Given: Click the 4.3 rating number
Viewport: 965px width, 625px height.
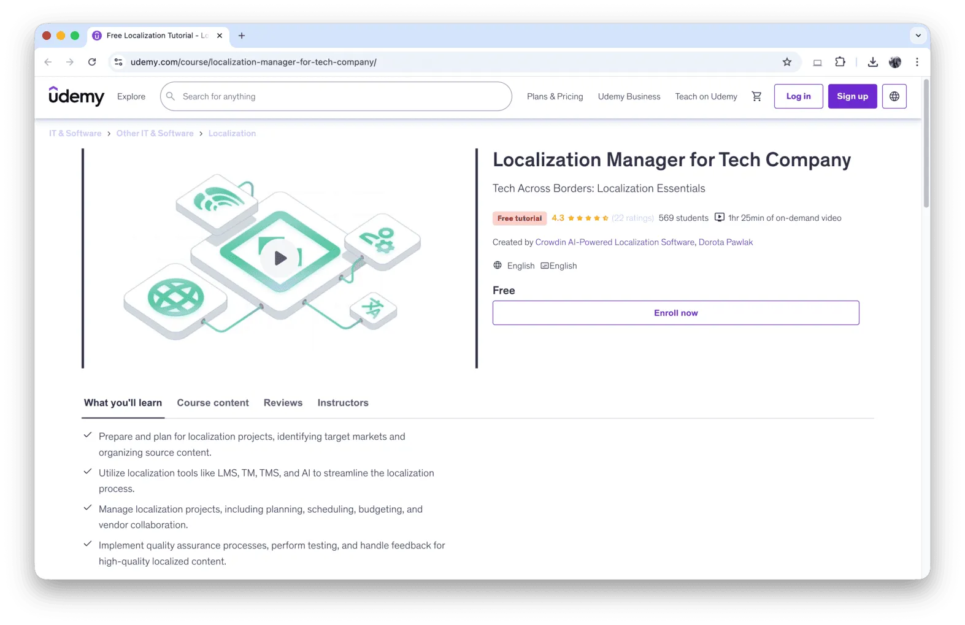Looking at the screenshot, I should point(558,218).
